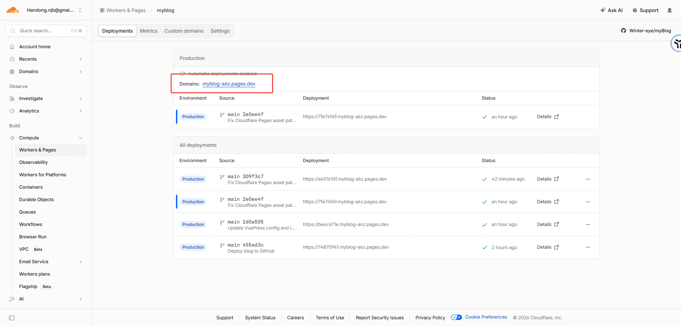
Task: Open the Support menu
Action: point(646,10)
